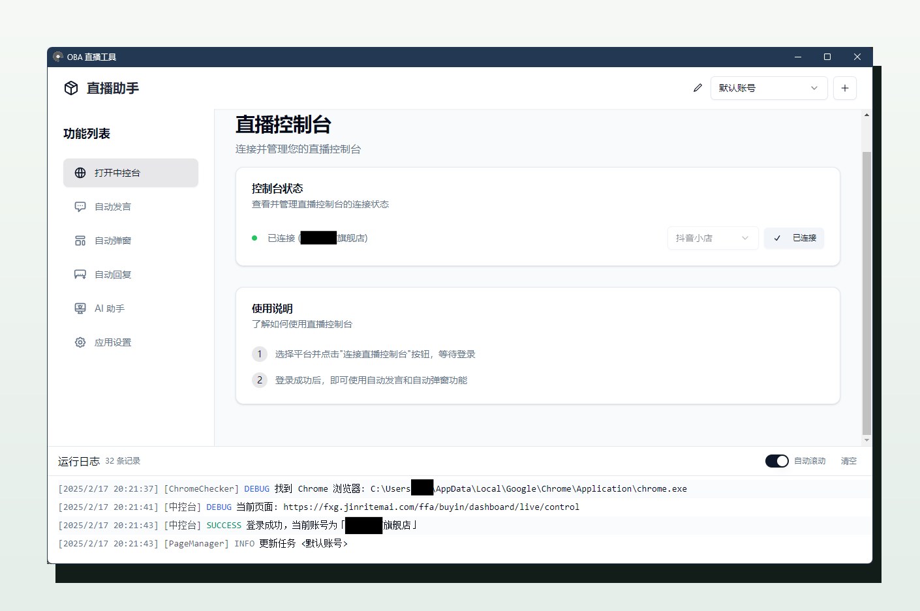Go to the 自动弹窗 section
Image resolution: width=920 pixels, height=611 pixels.
tap(130, 241)
